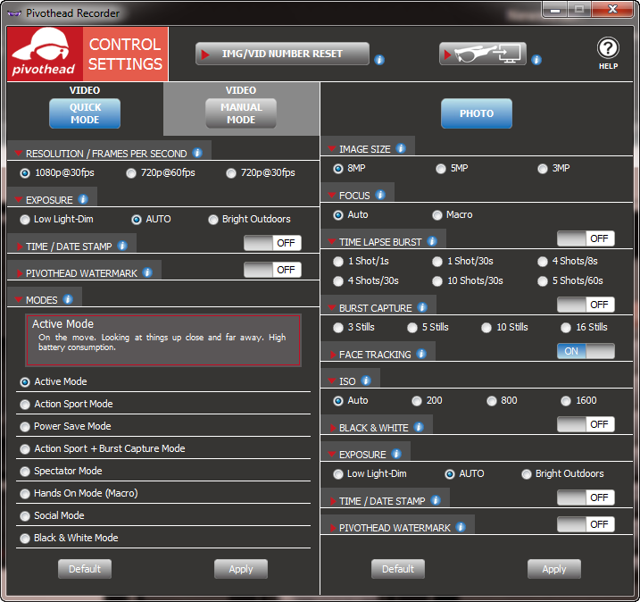Reset video settings with Default button
640x602 pixels.
pyautogui.click(x=85, y=569)
